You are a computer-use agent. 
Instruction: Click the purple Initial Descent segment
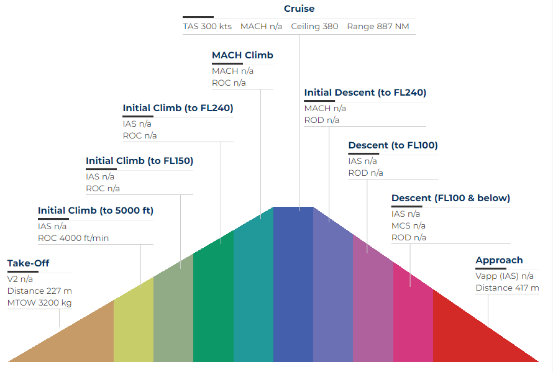pos(333,292)
